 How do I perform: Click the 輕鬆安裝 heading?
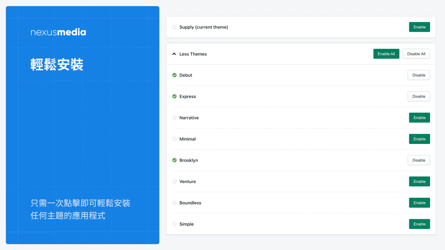coord(57,64)
